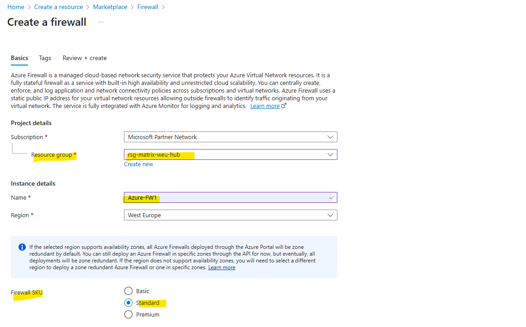Click the green checkmark in the Name field
Image resolution: width=526 pixels, height=327 pixels.
pos(332,198)
